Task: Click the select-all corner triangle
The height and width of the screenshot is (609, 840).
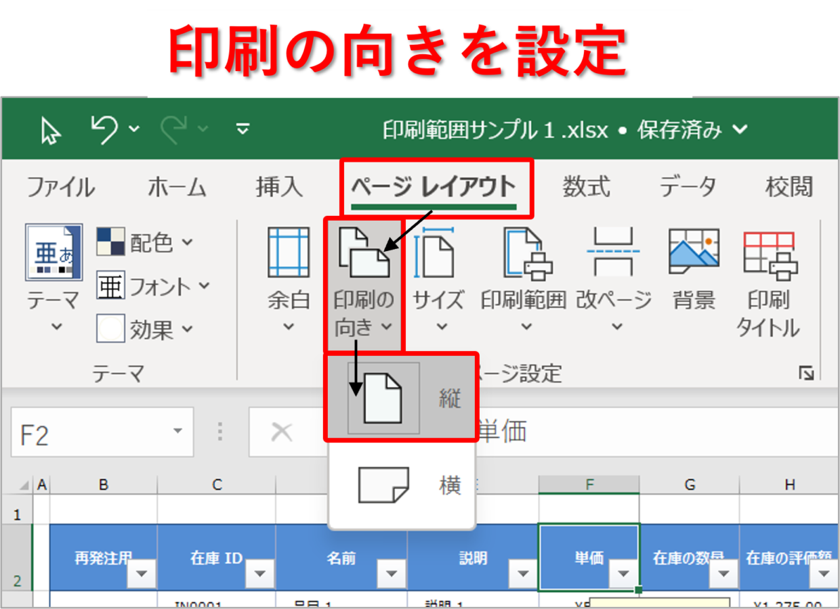Action: 24,485
